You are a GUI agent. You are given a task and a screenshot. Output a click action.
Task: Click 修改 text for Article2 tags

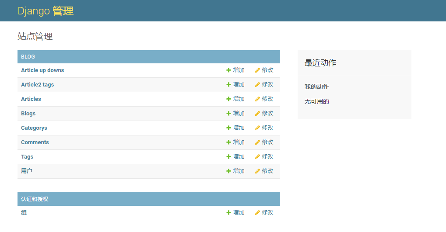268,85
